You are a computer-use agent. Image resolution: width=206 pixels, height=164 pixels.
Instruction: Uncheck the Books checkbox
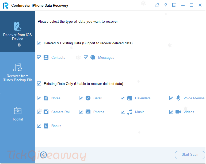39,126
